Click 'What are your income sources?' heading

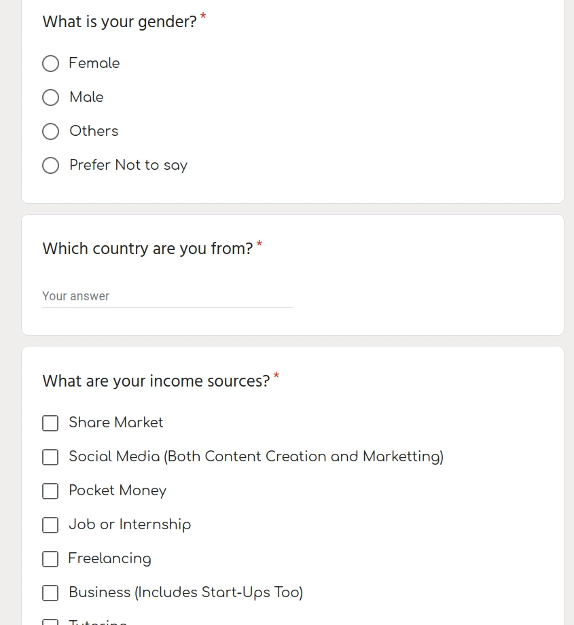click(156, 381)
